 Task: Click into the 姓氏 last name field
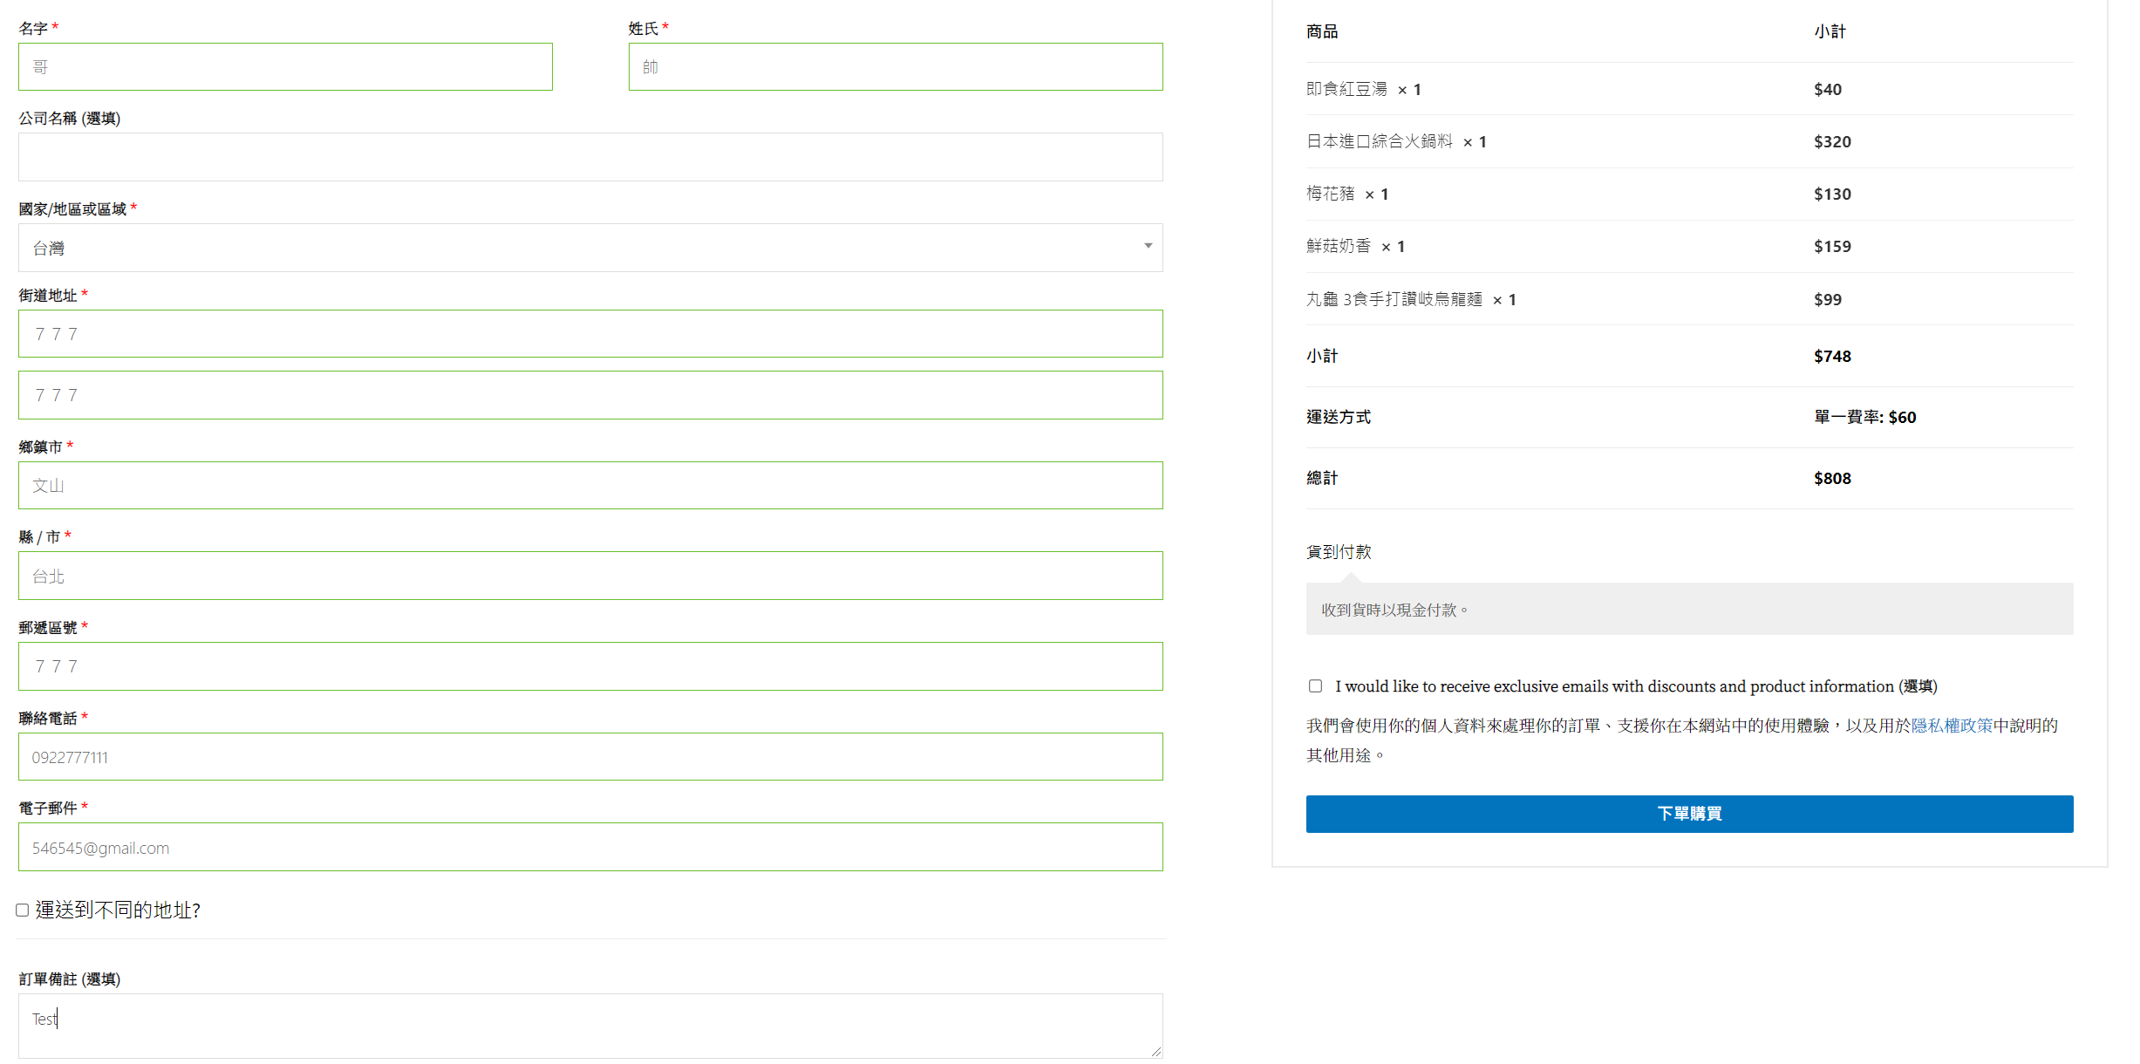(x=895, y=67)
